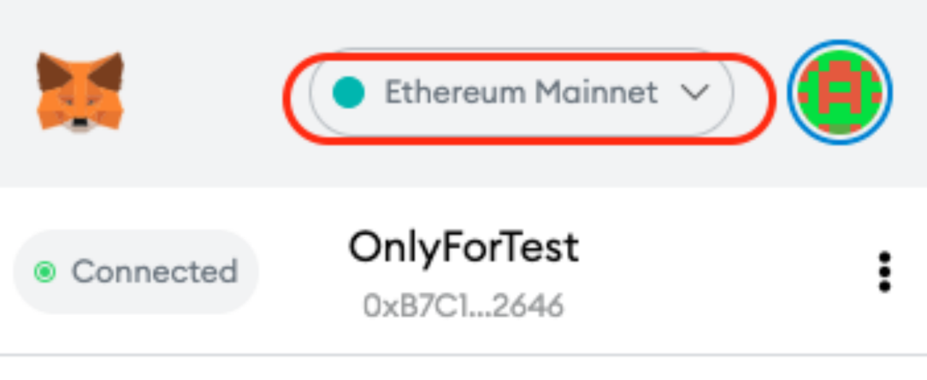The height and width of the screenshot is (380, 927).
Task: Click the kebab menu beside OnlyForTest
Action: pyautogui.click(x=884, y=272)
